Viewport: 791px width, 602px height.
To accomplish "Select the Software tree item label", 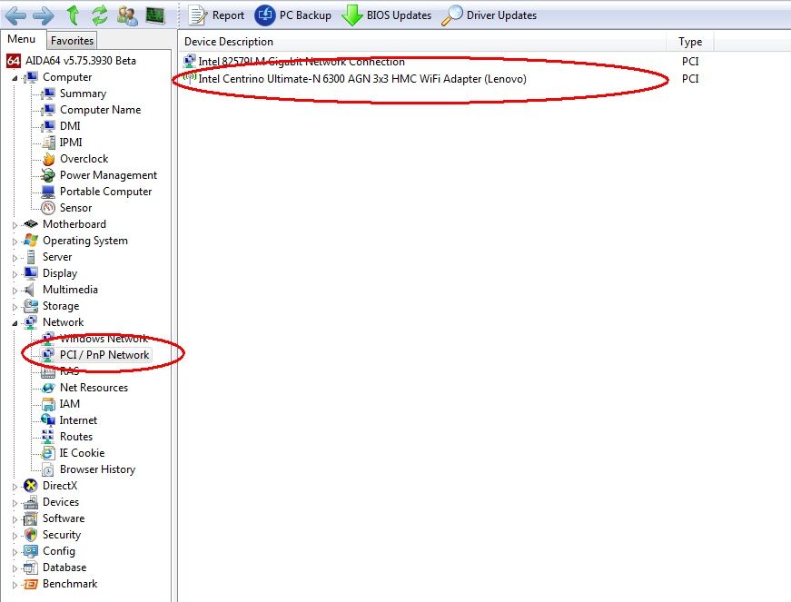I will 64,518.
